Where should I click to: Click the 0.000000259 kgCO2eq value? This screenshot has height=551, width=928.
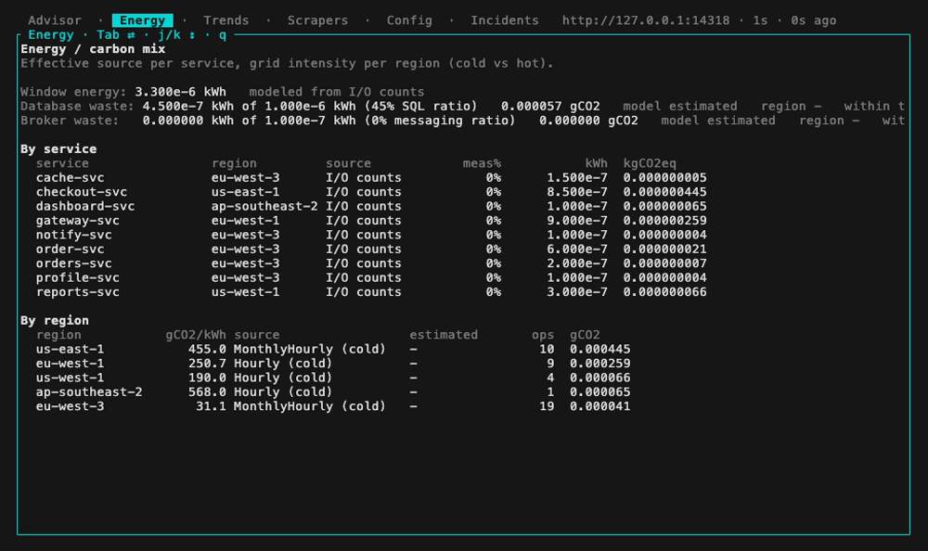(664, 220)
